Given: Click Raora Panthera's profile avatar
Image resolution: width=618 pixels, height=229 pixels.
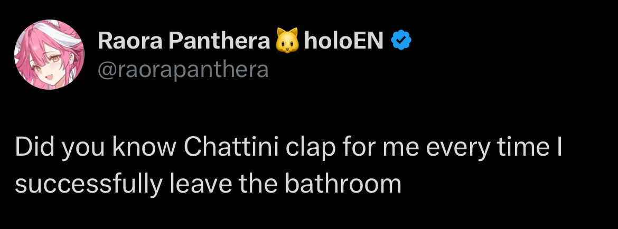Looking at the screenshot, I should [x=49, y=55].
